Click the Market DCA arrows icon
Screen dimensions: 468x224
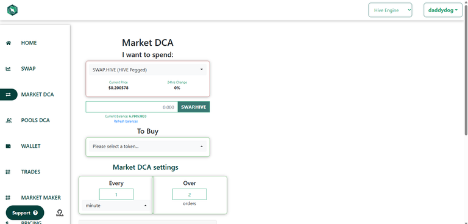click(9, 95)
